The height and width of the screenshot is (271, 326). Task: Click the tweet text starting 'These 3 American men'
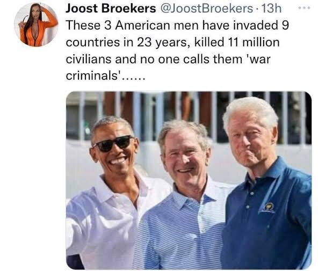coord(177,50)
